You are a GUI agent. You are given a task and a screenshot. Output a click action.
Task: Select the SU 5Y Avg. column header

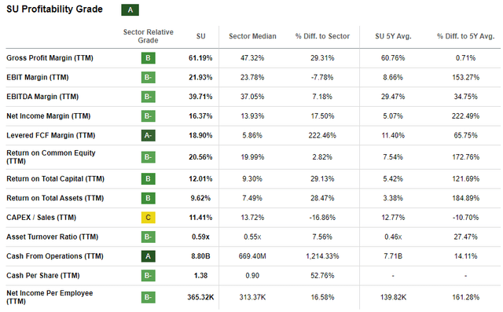click(393, 36)
